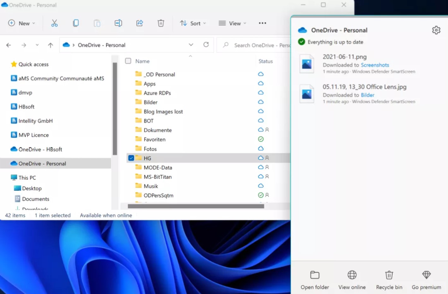Sort by the Status column header
448x294 pixels.
pyautogui.click(x=265, y=61)
